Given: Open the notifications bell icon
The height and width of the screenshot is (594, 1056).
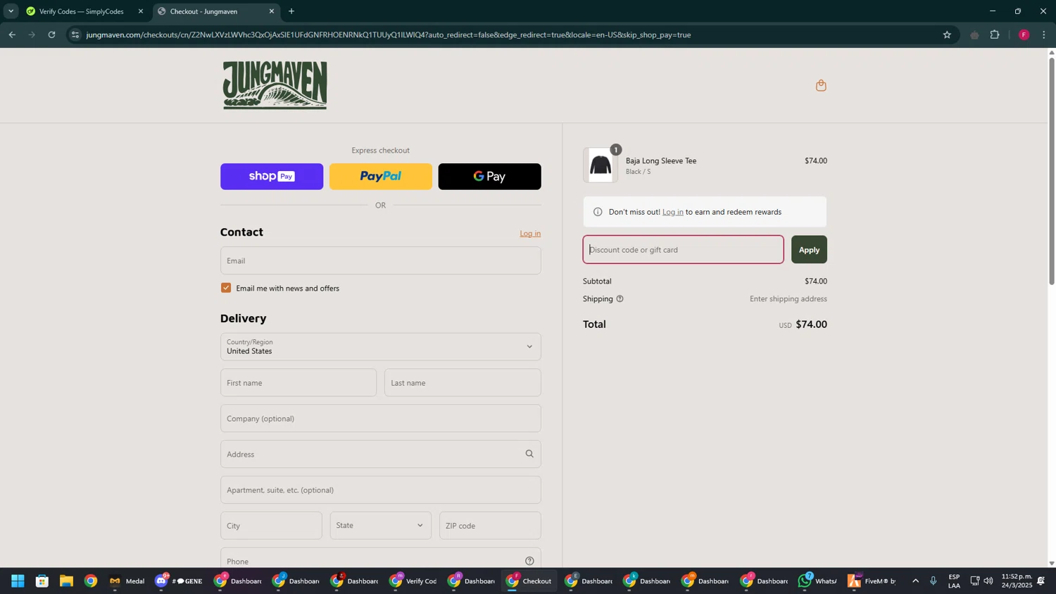Looking at the screenshot, I should click(1041, 581).
